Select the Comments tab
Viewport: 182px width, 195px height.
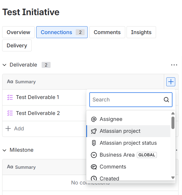[x=107, y=32]
